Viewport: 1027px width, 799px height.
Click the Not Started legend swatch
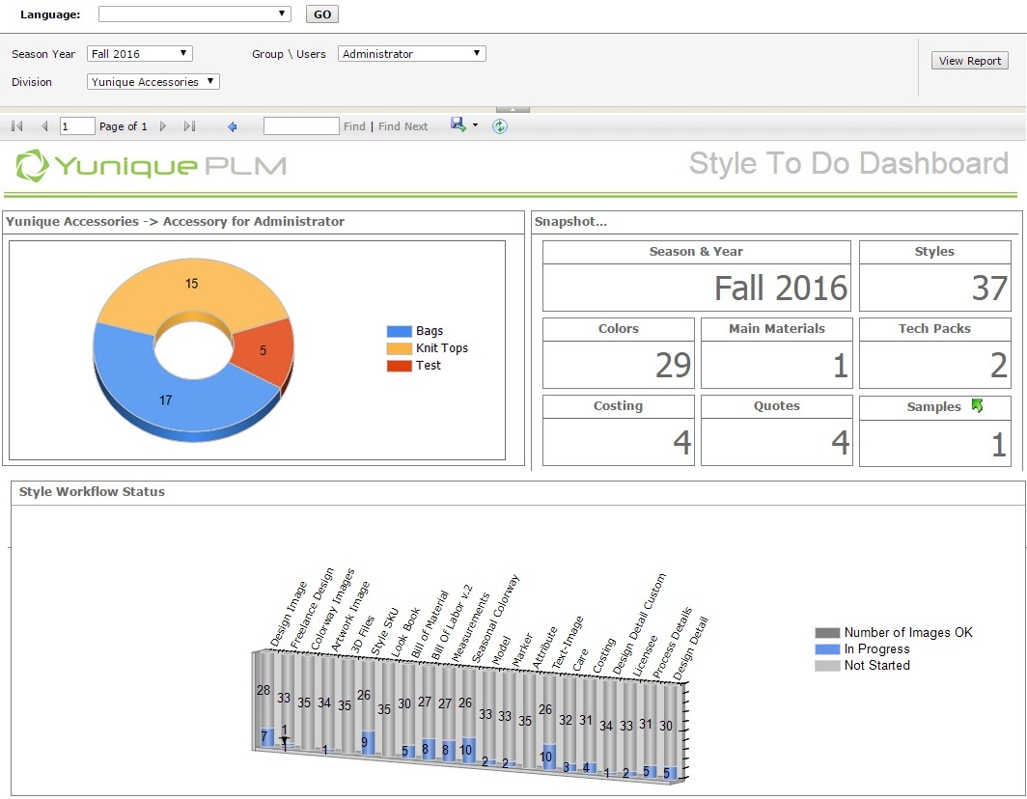pos(827,666)
